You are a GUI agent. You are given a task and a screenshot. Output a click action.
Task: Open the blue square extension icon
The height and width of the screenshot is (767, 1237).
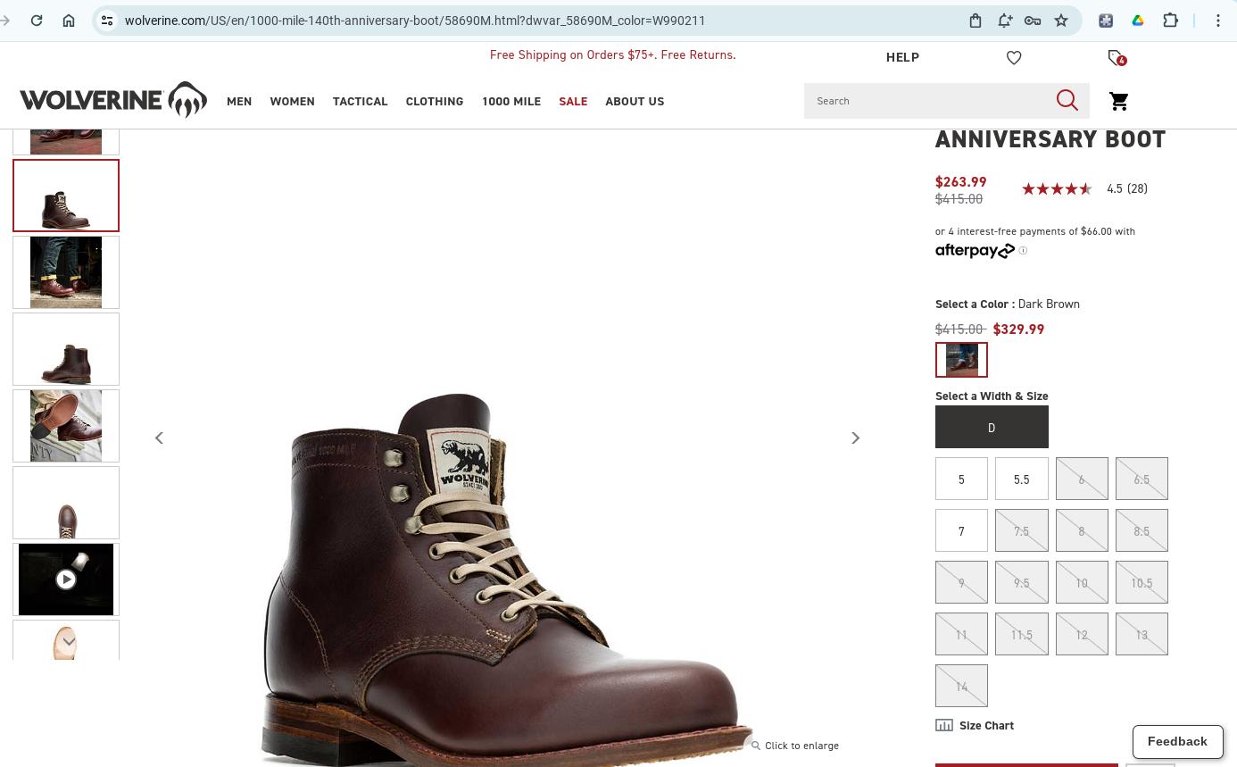click(x=1106, y=21)
